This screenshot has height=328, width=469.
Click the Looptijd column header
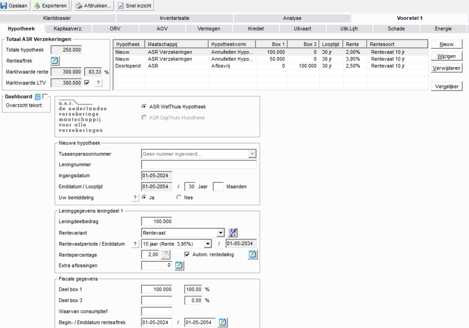coord(331,44)
